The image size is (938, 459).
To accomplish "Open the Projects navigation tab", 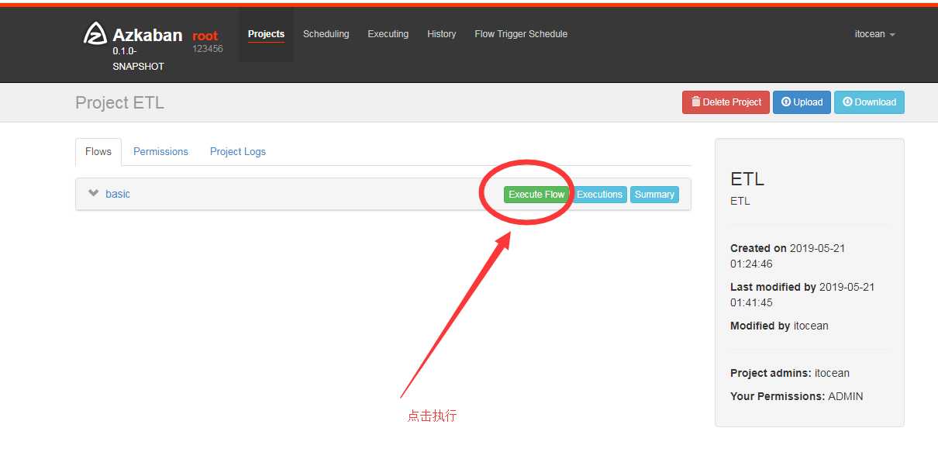I will point(266,34).
